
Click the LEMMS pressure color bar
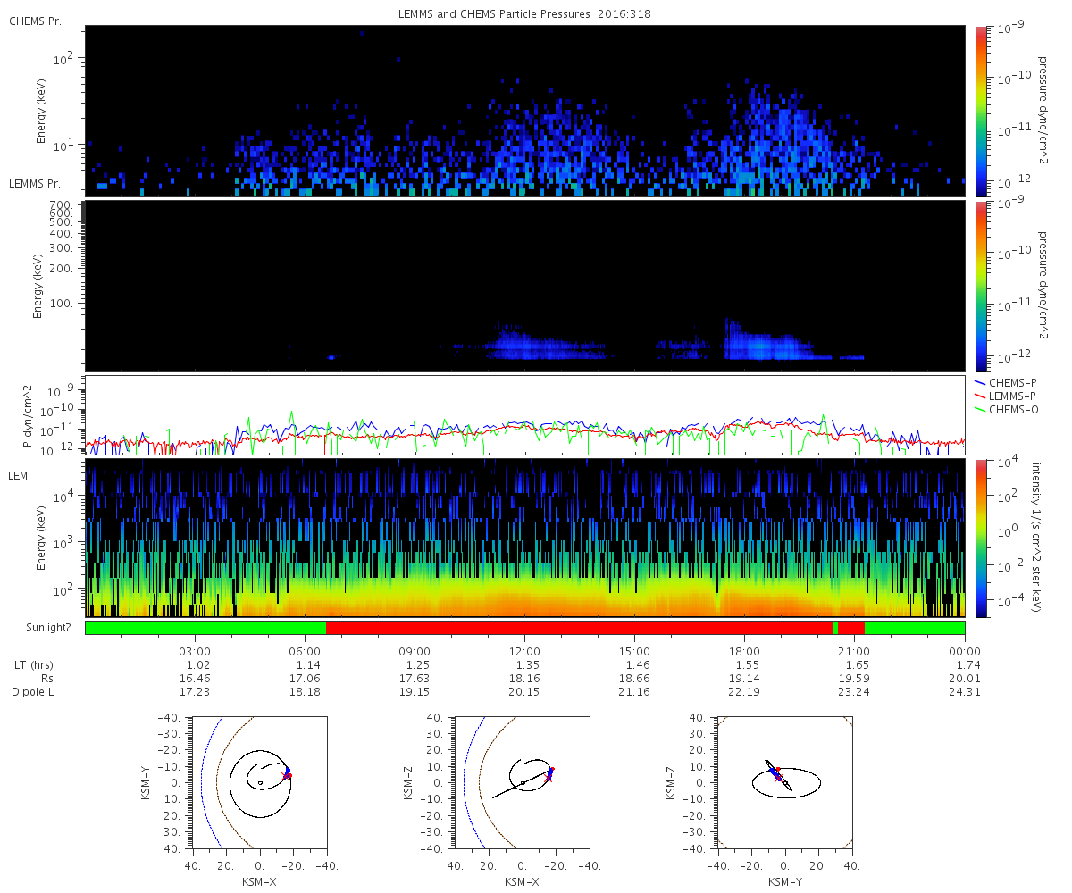coord(981,286)
